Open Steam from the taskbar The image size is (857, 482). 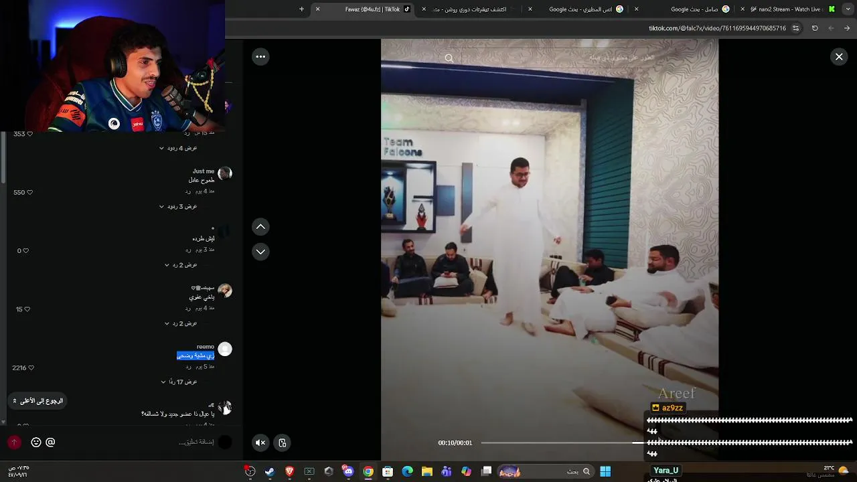tap(270, 471)
